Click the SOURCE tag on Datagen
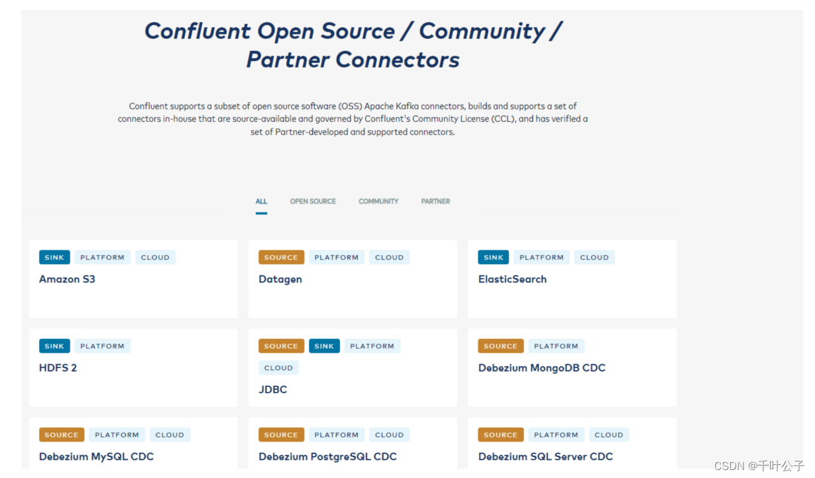Viewport: 815px width, 478px height. [281, 258]
